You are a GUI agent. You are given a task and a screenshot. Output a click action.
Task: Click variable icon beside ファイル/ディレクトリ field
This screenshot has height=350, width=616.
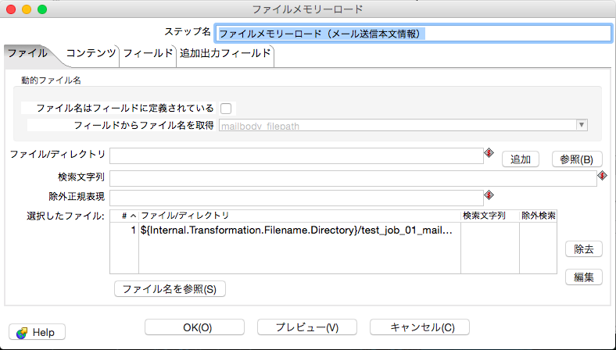point(489,154)
